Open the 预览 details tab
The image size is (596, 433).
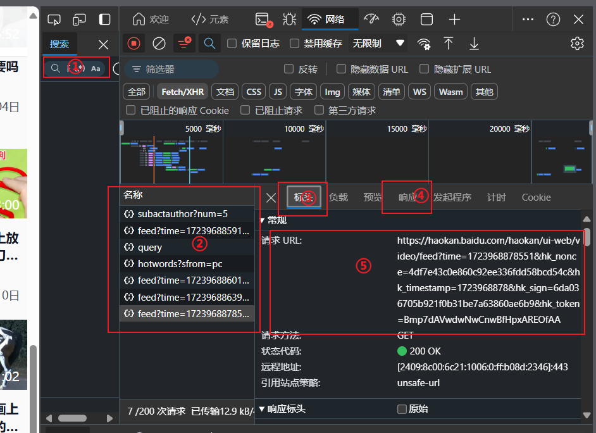[x=373, y=198]
